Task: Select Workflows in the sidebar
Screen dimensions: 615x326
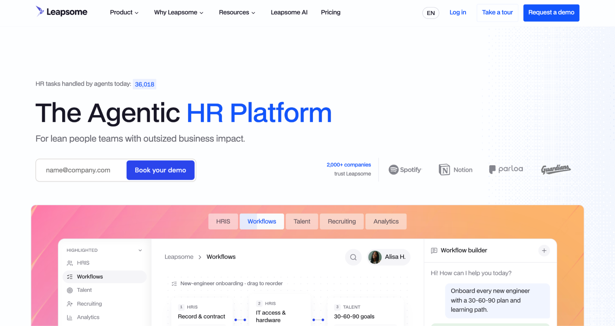Action: [104, 277]
